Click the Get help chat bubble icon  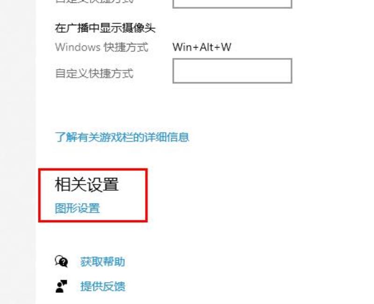[61, 262]
